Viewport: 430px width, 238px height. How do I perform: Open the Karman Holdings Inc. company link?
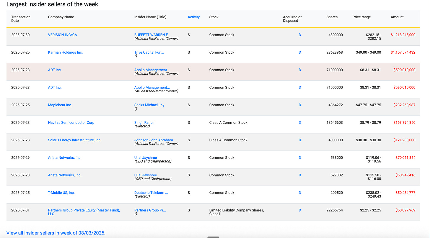tap(65, 52)
